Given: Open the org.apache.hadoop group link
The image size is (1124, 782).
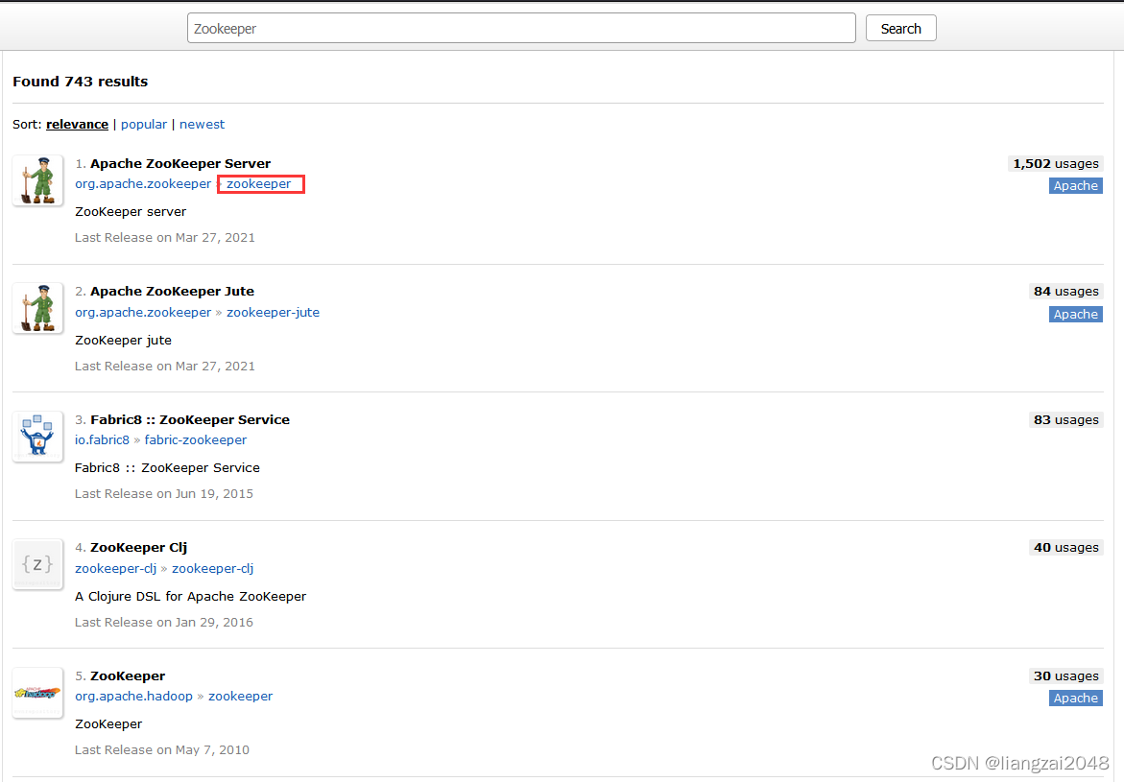Looking at the screenshot, I should click(133, 696).
